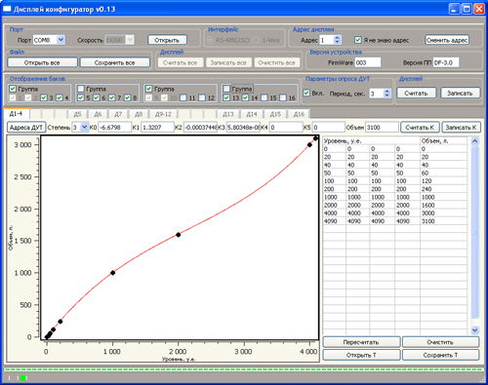Click the display Считать button
Image resolution: width=488 pixels, height=385 pixels.
[x=416, y=93]
